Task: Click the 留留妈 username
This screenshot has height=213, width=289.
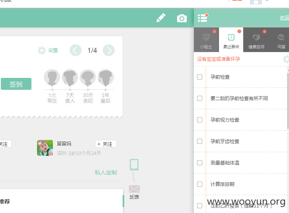Action: 64,144
